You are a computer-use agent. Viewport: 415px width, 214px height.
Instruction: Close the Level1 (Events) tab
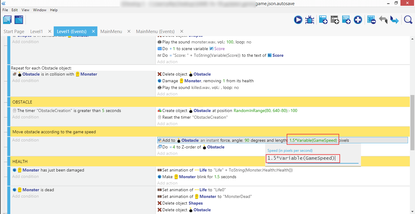[93, 31]
